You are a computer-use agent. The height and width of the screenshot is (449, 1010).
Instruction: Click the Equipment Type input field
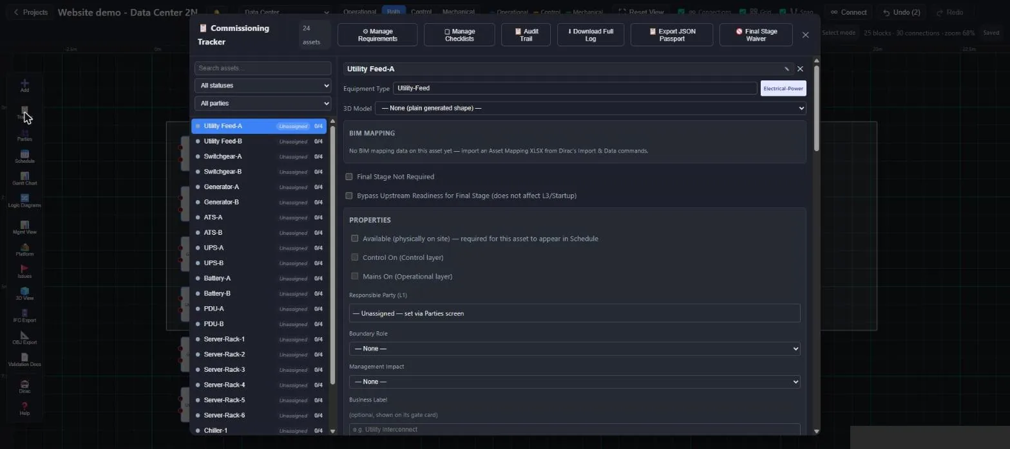(575, 88)
